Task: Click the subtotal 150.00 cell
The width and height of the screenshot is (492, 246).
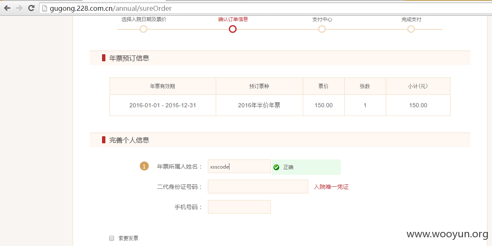Action: (x=418, y=105)
